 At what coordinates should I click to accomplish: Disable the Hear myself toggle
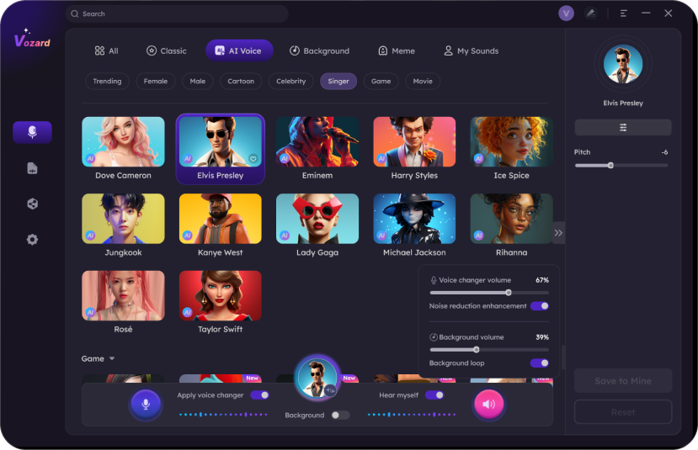pyautogui.click(x=434, y=394)
